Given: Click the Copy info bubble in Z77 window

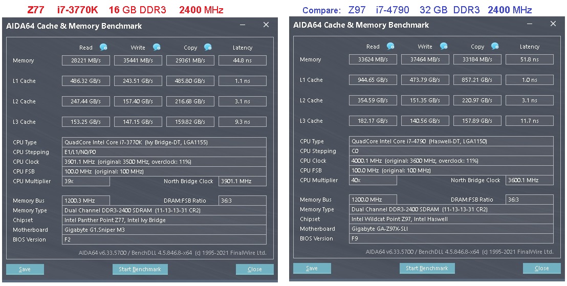Looking at the screenshot, I should tap(208, 48).
